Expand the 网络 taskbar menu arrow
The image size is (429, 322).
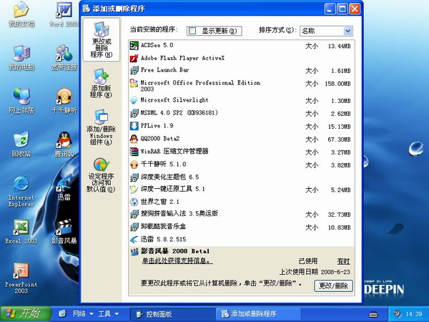92,314
